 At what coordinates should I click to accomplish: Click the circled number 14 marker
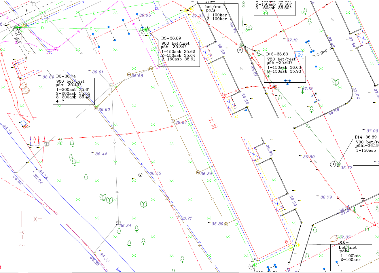[333, 164]
